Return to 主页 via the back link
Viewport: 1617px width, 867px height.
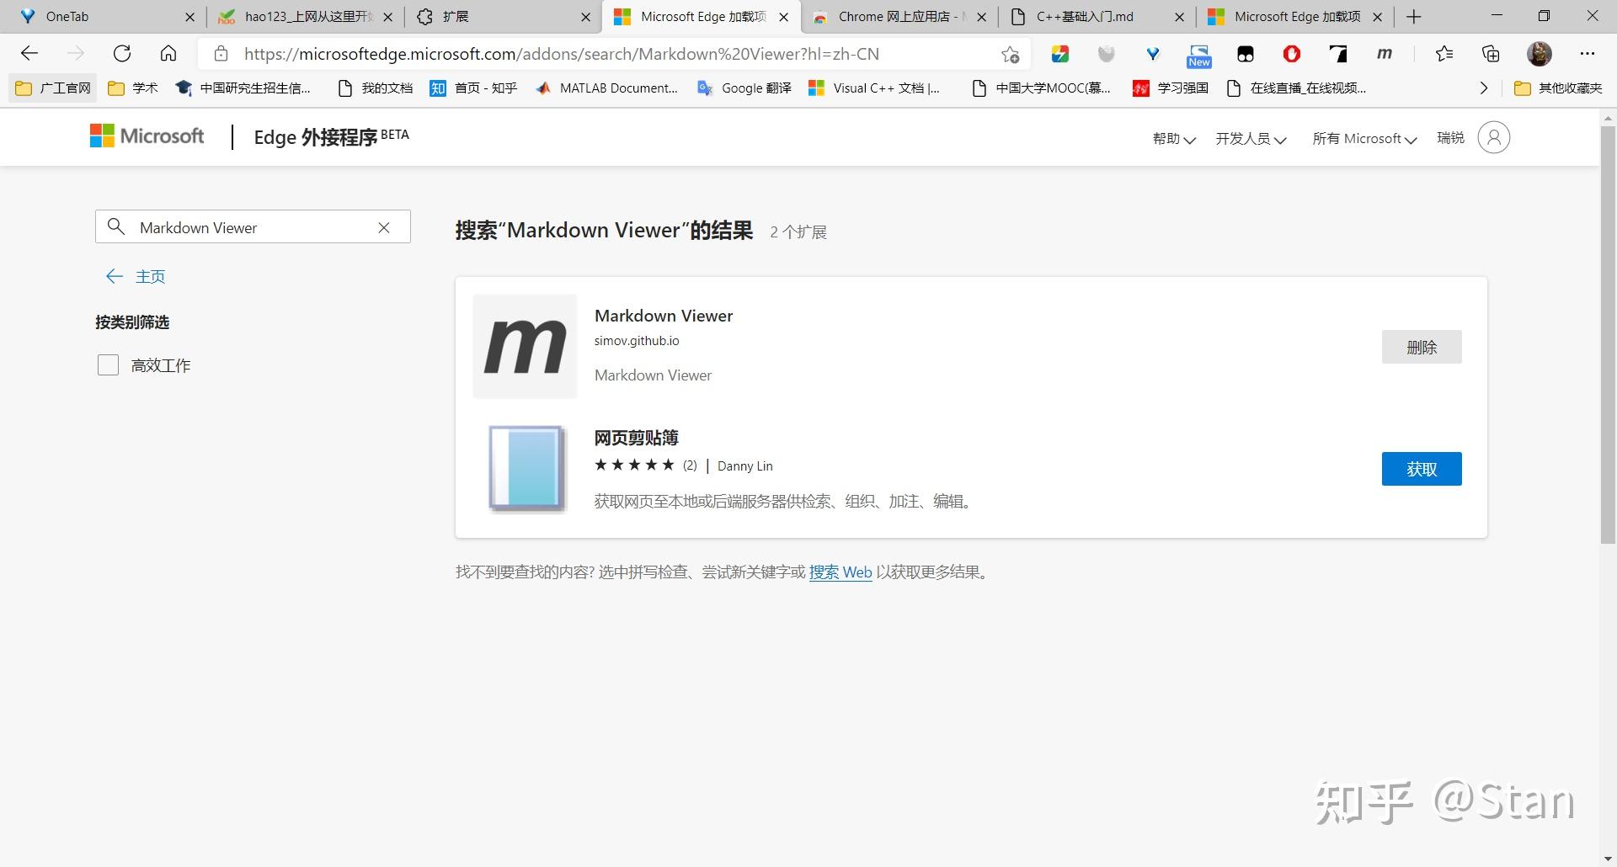pos(136,277)
